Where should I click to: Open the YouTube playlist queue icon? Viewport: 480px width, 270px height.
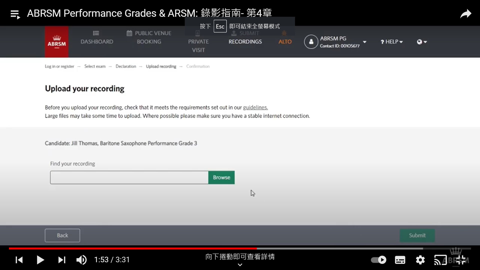pos(15,14)
